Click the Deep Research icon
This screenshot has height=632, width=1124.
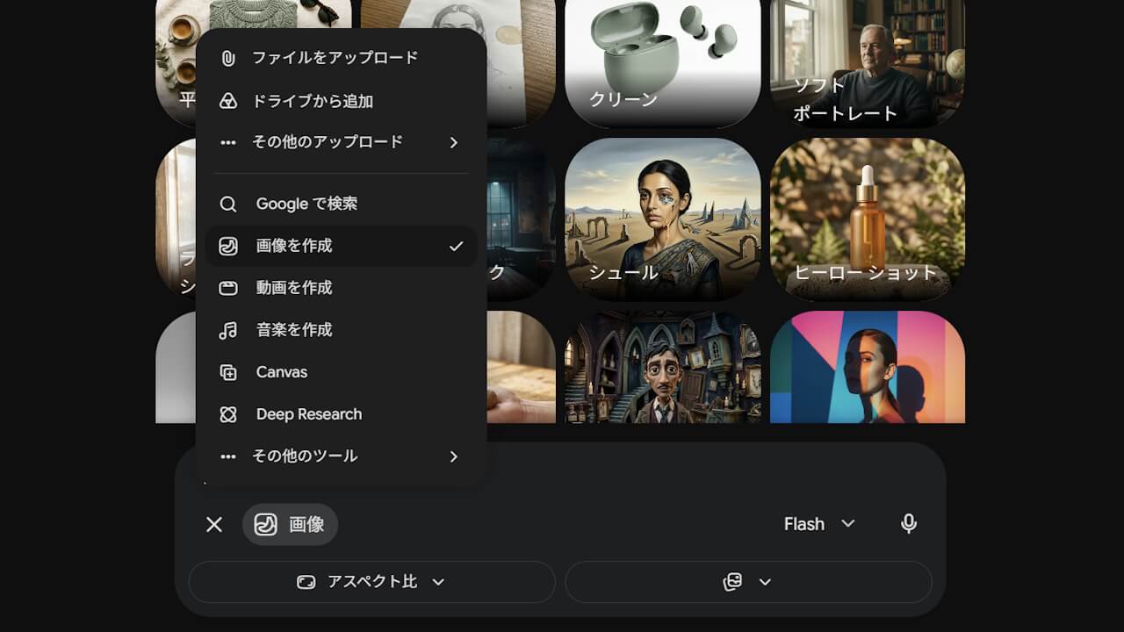228,414
